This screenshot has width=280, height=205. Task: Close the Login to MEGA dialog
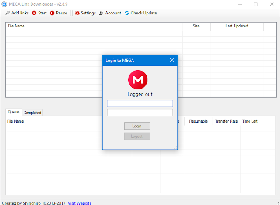[172, 60]
